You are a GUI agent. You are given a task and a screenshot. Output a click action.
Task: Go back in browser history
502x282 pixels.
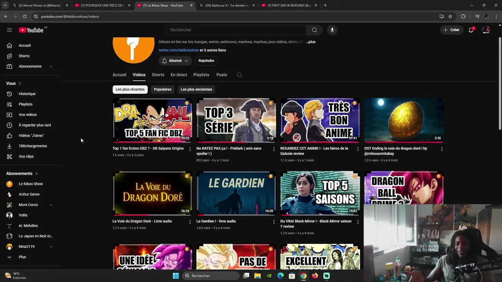point(5,16)
